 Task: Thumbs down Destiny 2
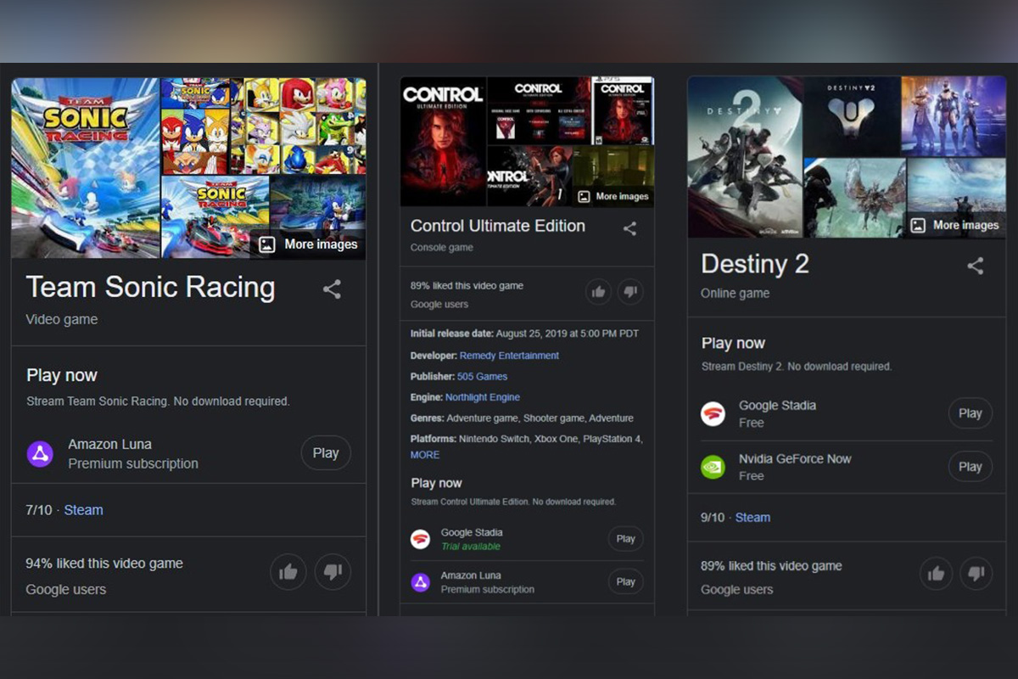click(976, 574)
